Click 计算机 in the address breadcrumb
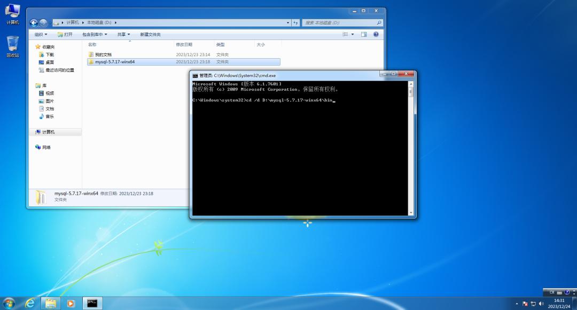The height and width of the screenshot is (310, 577). (73, 22)
